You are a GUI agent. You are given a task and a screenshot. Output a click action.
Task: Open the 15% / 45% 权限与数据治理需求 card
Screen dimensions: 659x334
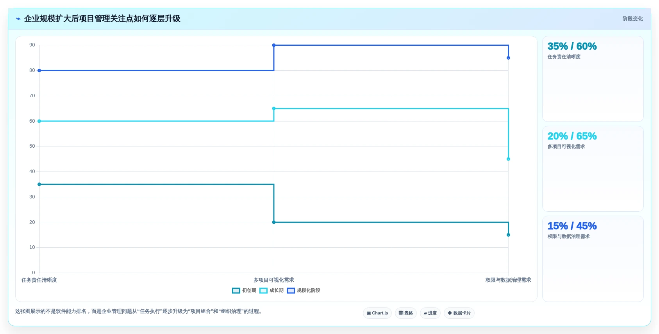point(593,259)
